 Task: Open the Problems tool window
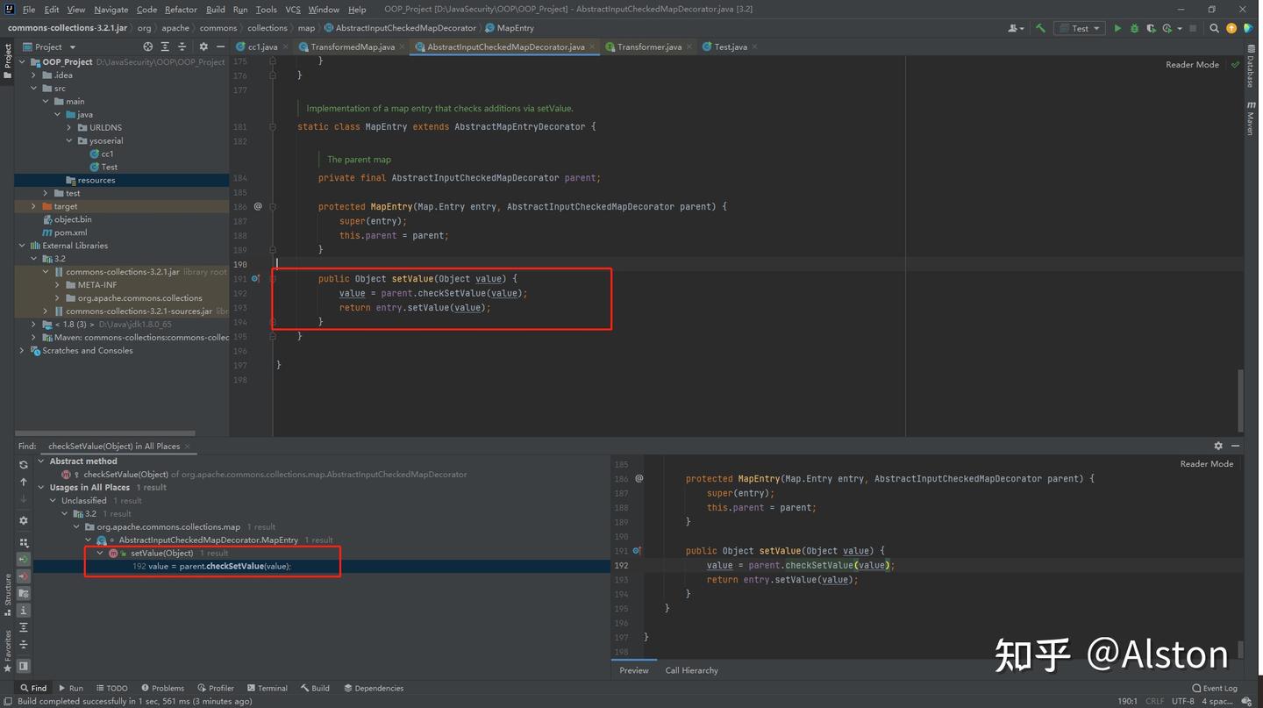[162, 689]
